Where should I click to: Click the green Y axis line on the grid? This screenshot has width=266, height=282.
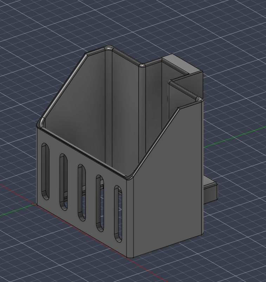click(x=234, y=137)
